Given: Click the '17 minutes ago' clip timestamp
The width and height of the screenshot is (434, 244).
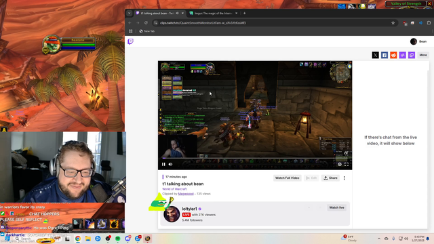Looking at the screenshot, I should click(176, 177).
